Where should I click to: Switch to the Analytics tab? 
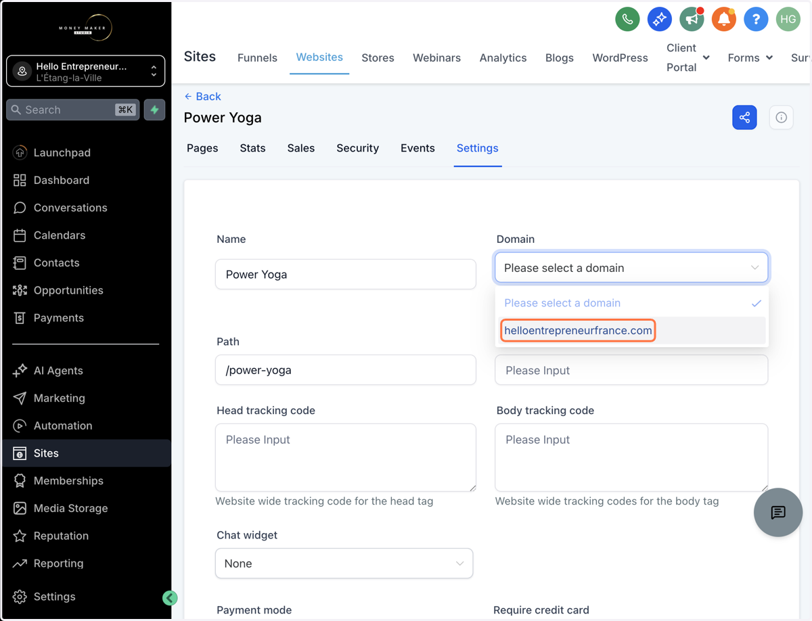pos(503,58)
